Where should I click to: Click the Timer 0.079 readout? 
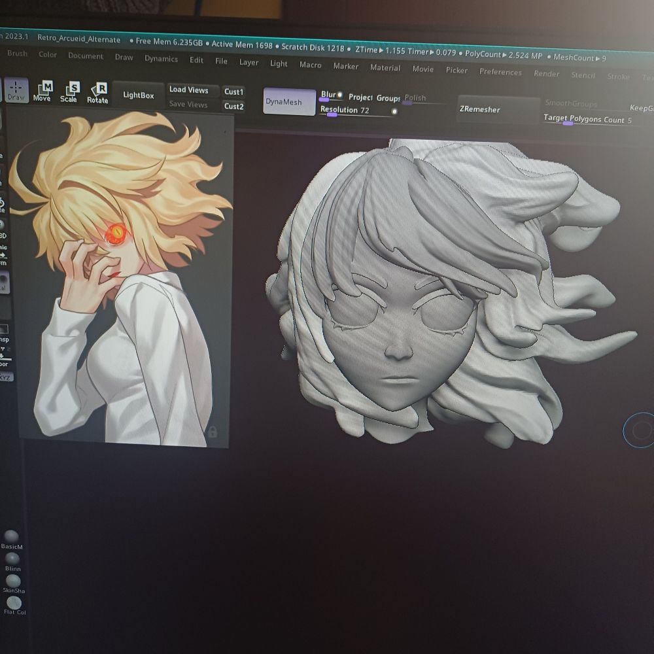coord(431,52)
